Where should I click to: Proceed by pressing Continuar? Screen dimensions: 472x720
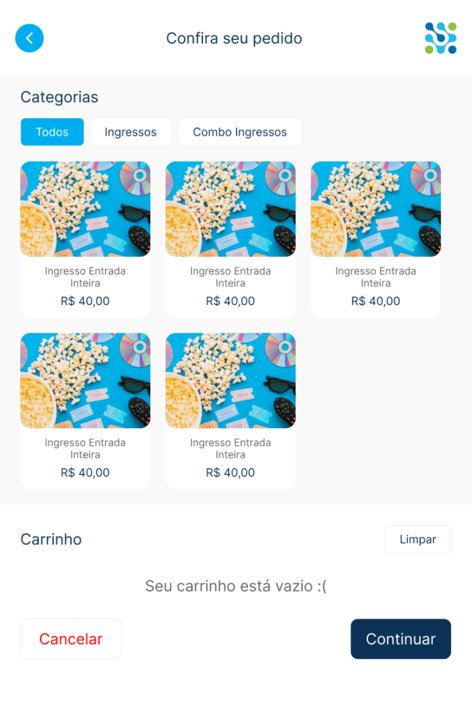pyautogui.click(x=400, y=639)
